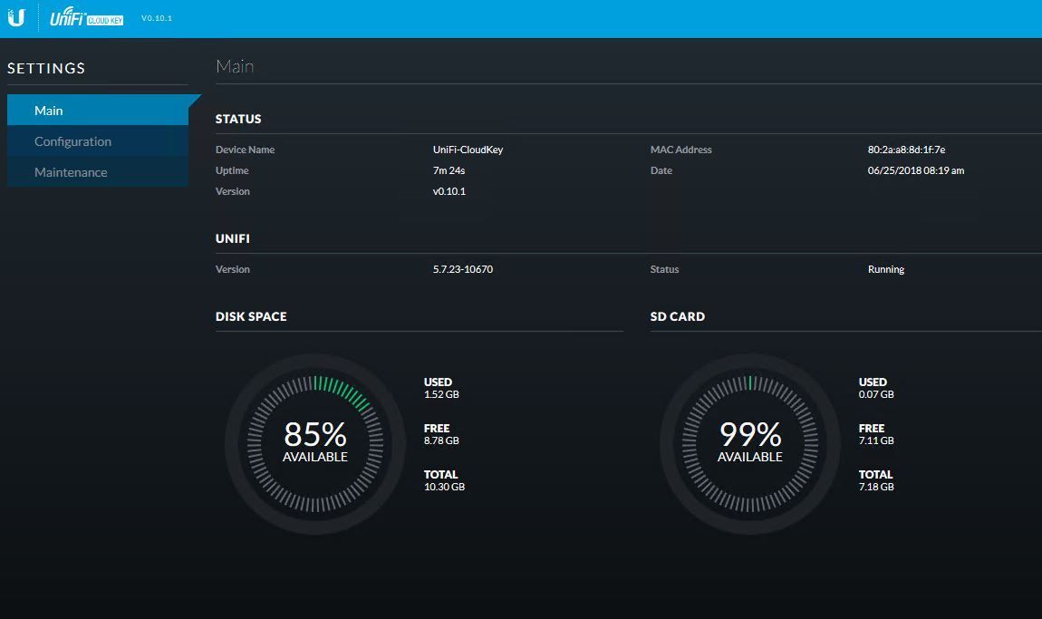The image size is (1042, 619).
Task: Click the firmware version v0.10.1 under Status
Action: point(449,191)
